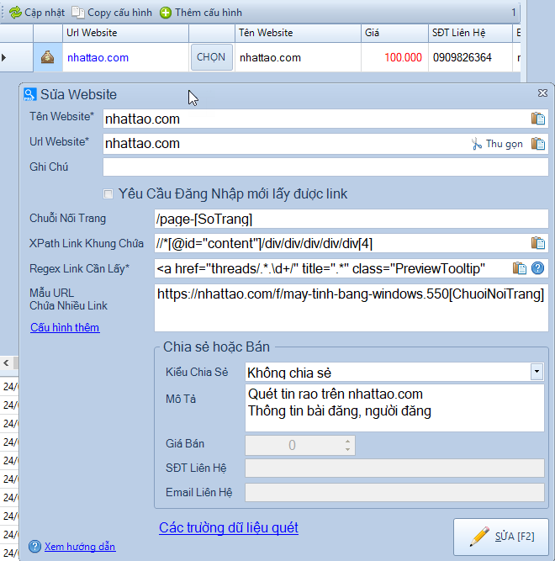
Task: Open the Xem hướng dẫn link
Action: [80, 547]
